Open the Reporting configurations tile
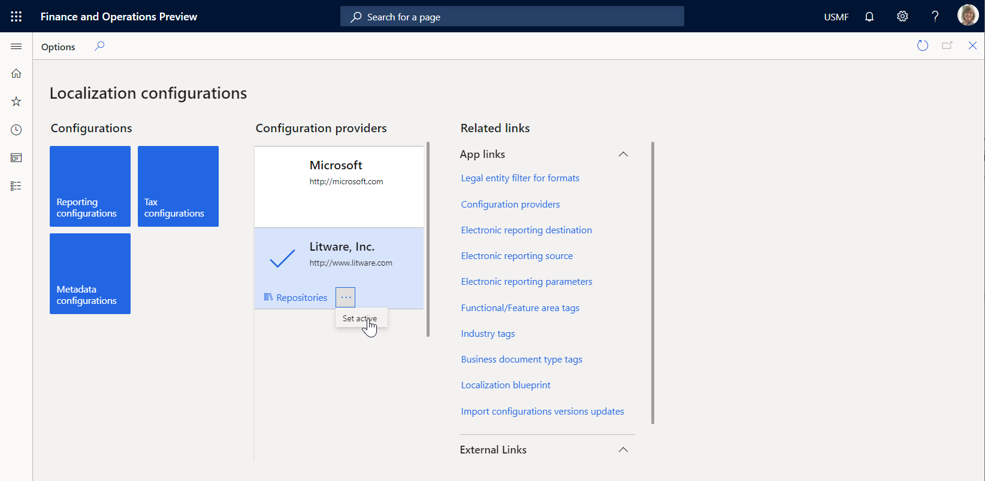 pyautogui.click(x=90, y=186)
